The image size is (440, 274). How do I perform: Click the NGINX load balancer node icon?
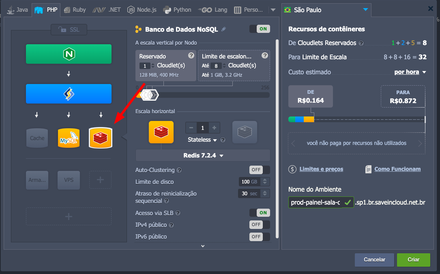click(x=69, y=54)
